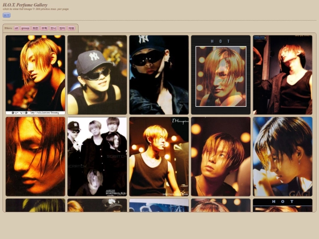This screenshot has width=319, height=239.
Task: Open photo of smiling man in gray NY cap
Action: [x=97, y=75]
